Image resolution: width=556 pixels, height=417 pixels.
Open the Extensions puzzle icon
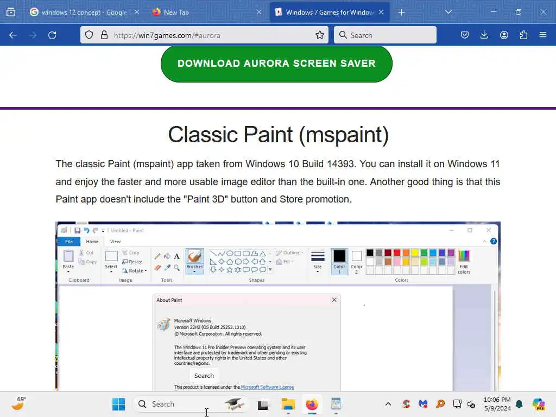click(x=523, y=35)
